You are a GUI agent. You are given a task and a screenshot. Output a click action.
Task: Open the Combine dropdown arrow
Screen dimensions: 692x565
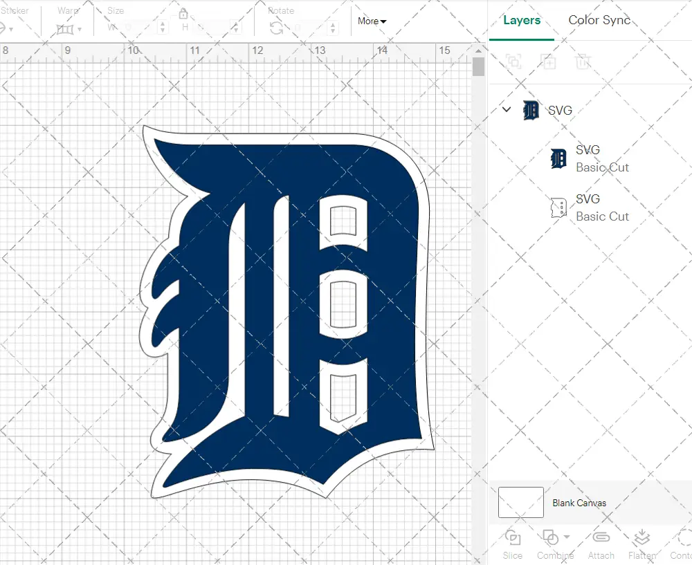[567, 537]
